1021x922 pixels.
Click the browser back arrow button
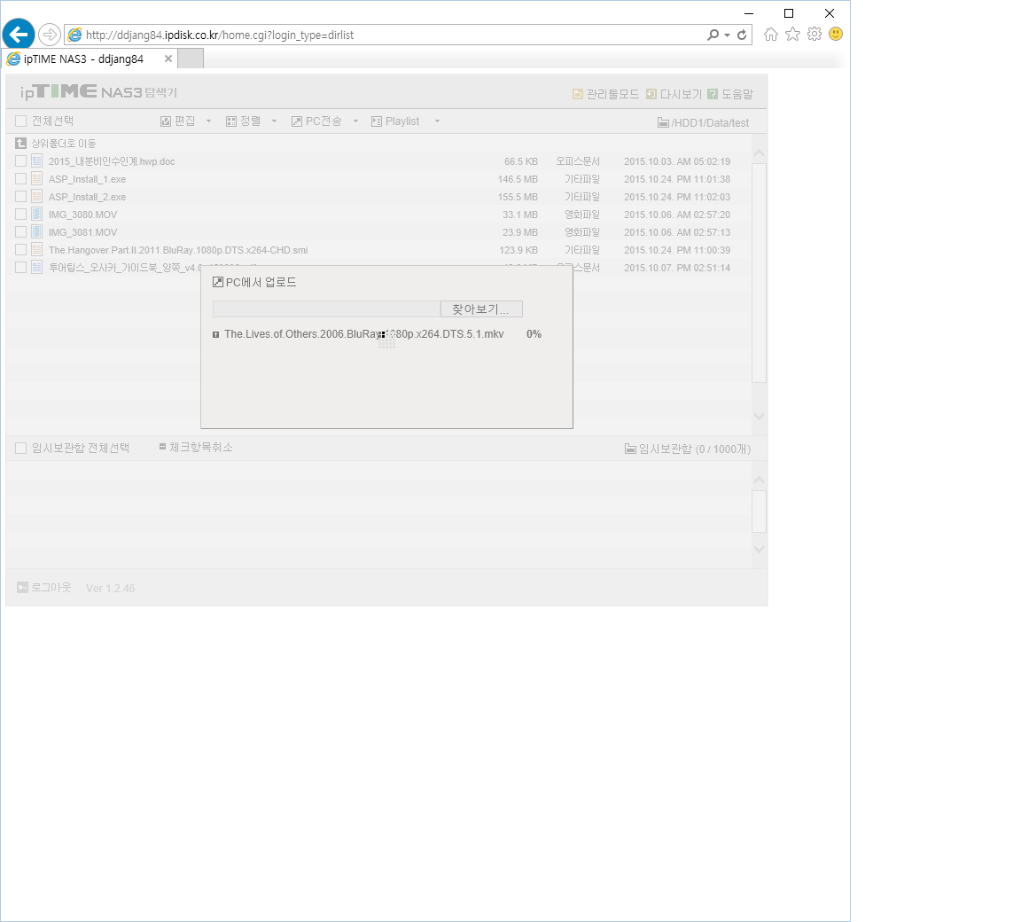pos(19,34)
